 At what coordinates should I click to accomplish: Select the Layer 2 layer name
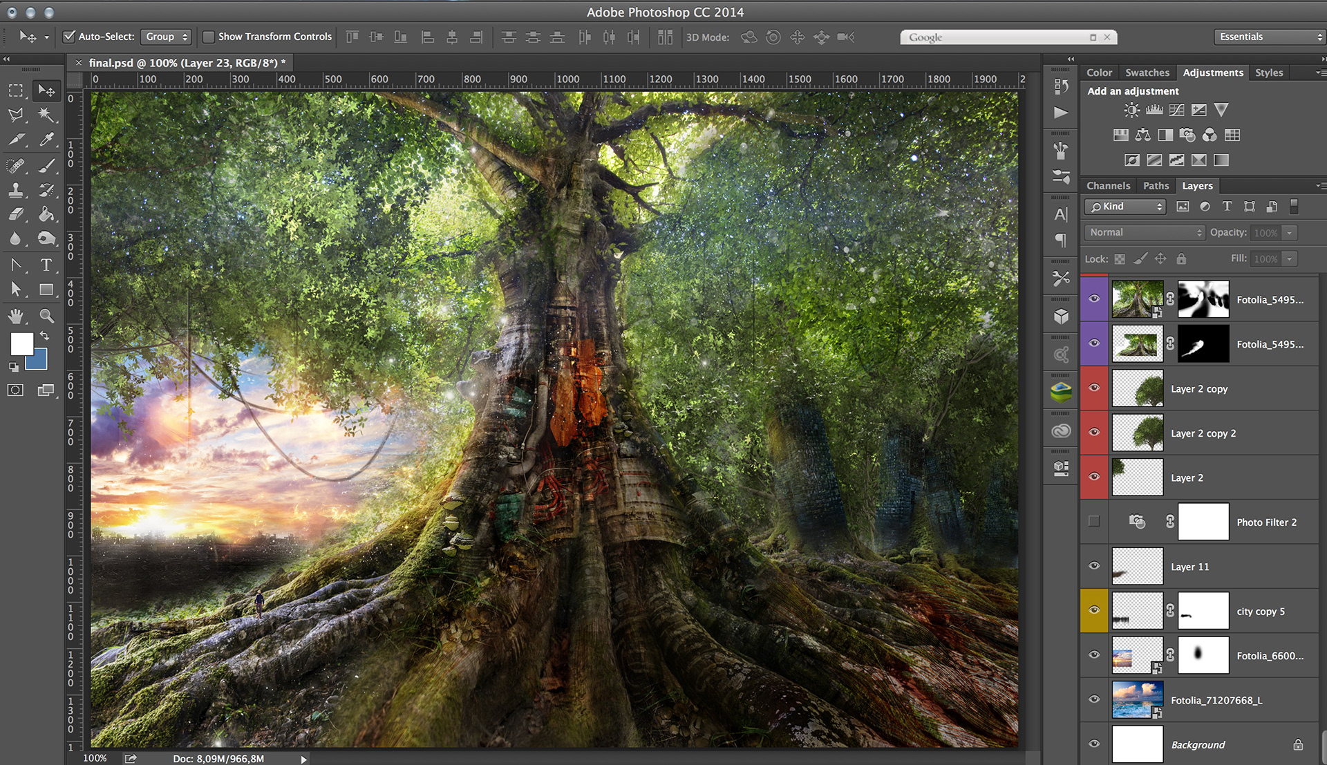coord(1187,478)
